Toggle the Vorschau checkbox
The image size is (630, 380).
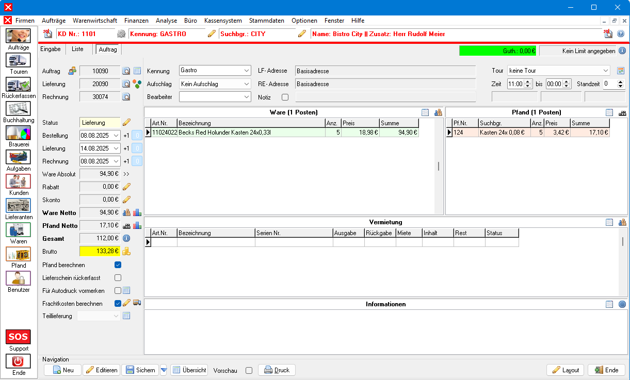(249, 370)
